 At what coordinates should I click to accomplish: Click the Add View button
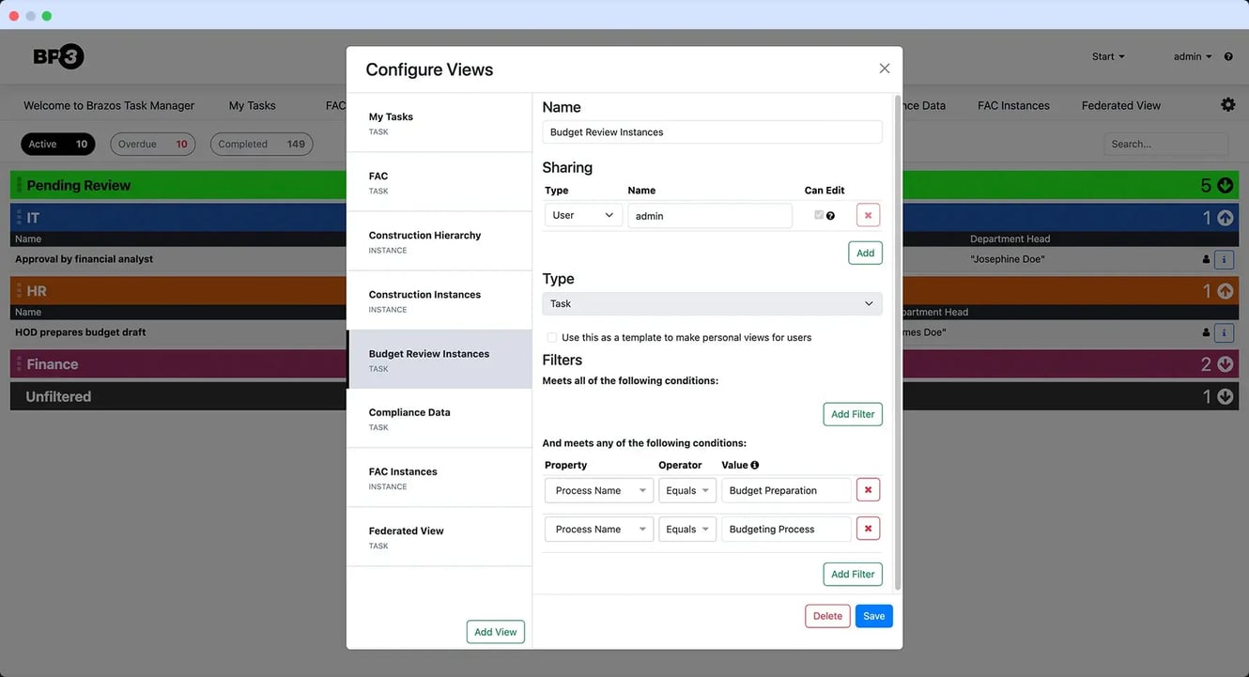[x=495, y=632]
